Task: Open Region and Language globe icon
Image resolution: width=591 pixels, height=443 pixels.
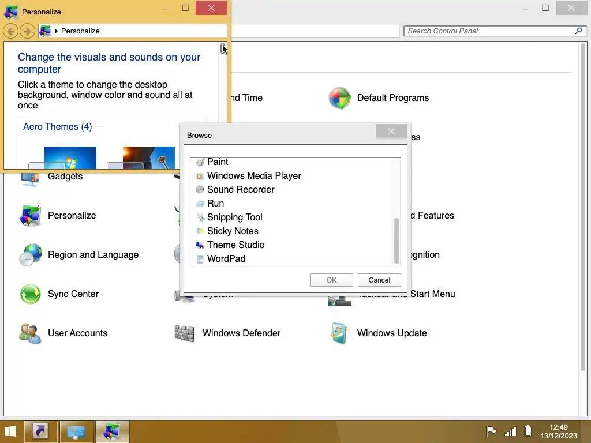Action: [x=30, y=254]
